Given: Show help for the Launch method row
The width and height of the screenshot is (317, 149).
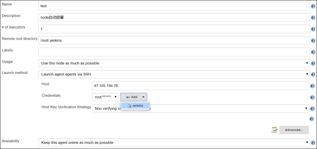Looking at the screenshot, I should click(x=313, y=75).
